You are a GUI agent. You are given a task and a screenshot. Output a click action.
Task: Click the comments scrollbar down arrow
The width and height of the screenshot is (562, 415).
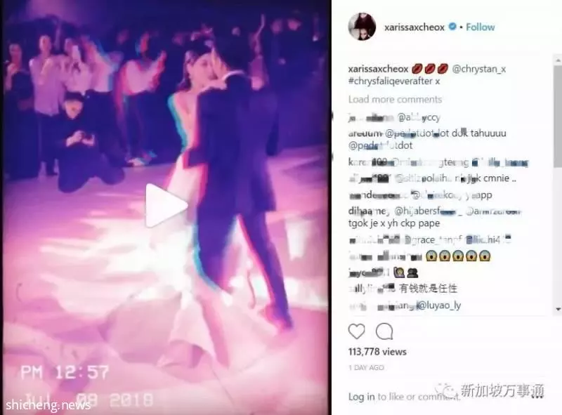[x=557, y=309]
